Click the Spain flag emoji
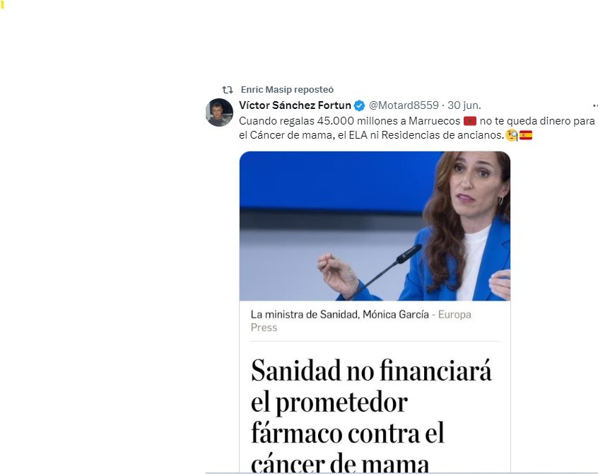598x474 pixels. (x=525, y=135)
